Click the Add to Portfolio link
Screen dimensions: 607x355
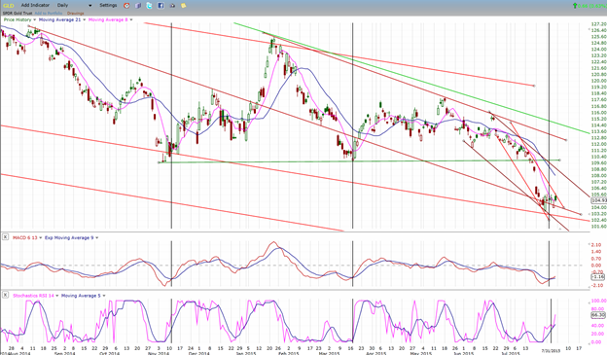click(x=49, y=14)
